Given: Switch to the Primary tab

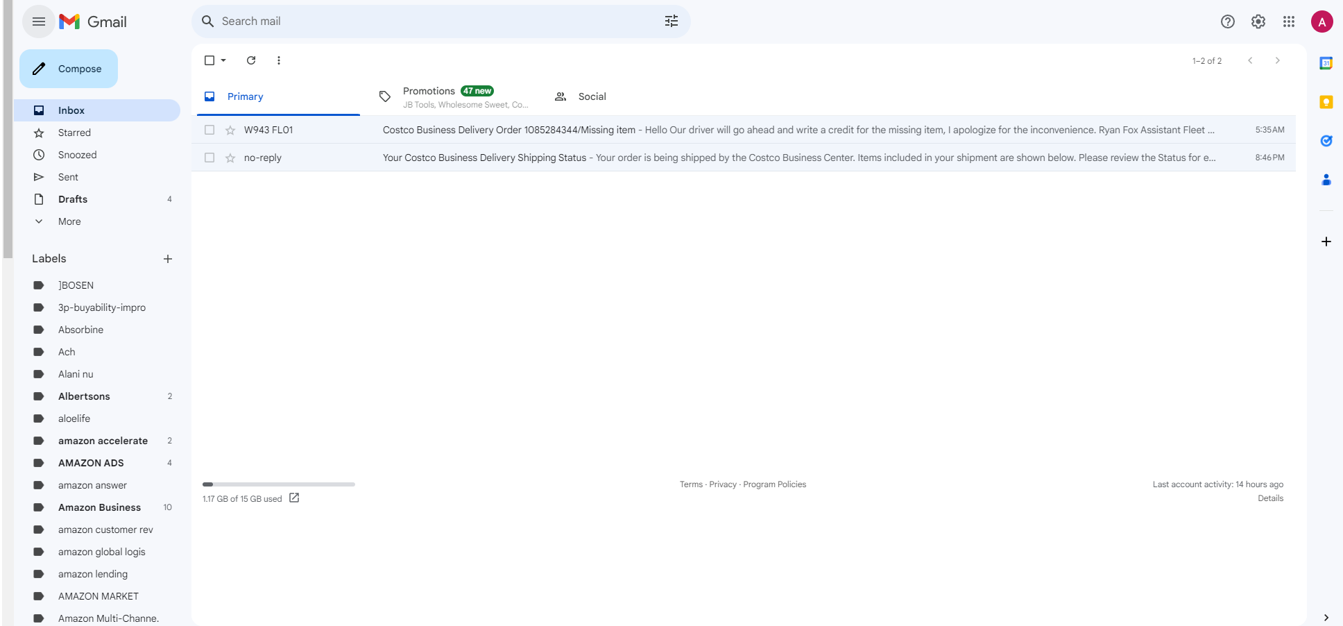Looking at the screenshot, I should coord(278,96).
